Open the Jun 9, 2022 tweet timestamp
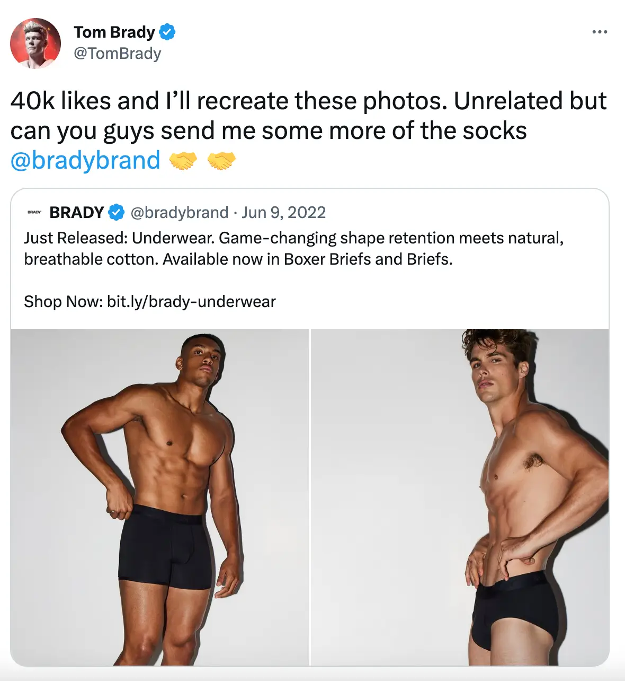The image size is (625, 681). 284,212
